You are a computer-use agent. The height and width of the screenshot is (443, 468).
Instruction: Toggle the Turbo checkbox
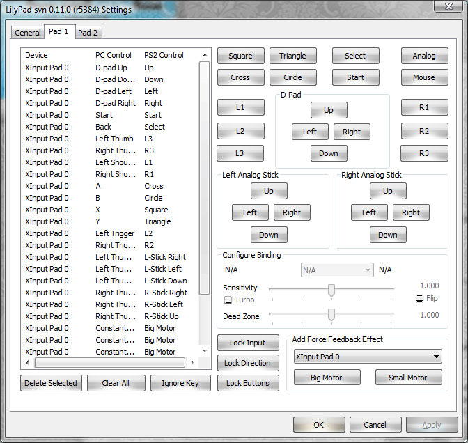[228, 300]
